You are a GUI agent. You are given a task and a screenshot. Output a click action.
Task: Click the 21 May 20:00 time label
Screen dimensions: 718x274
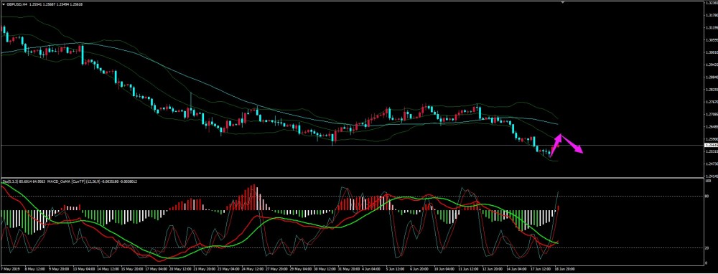tap(204, 269)
